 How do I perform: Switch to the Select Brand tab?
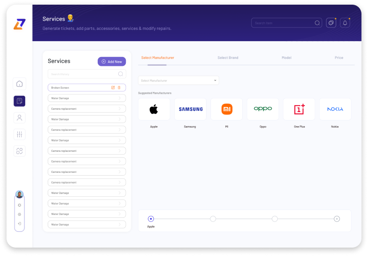coord(228,58)
